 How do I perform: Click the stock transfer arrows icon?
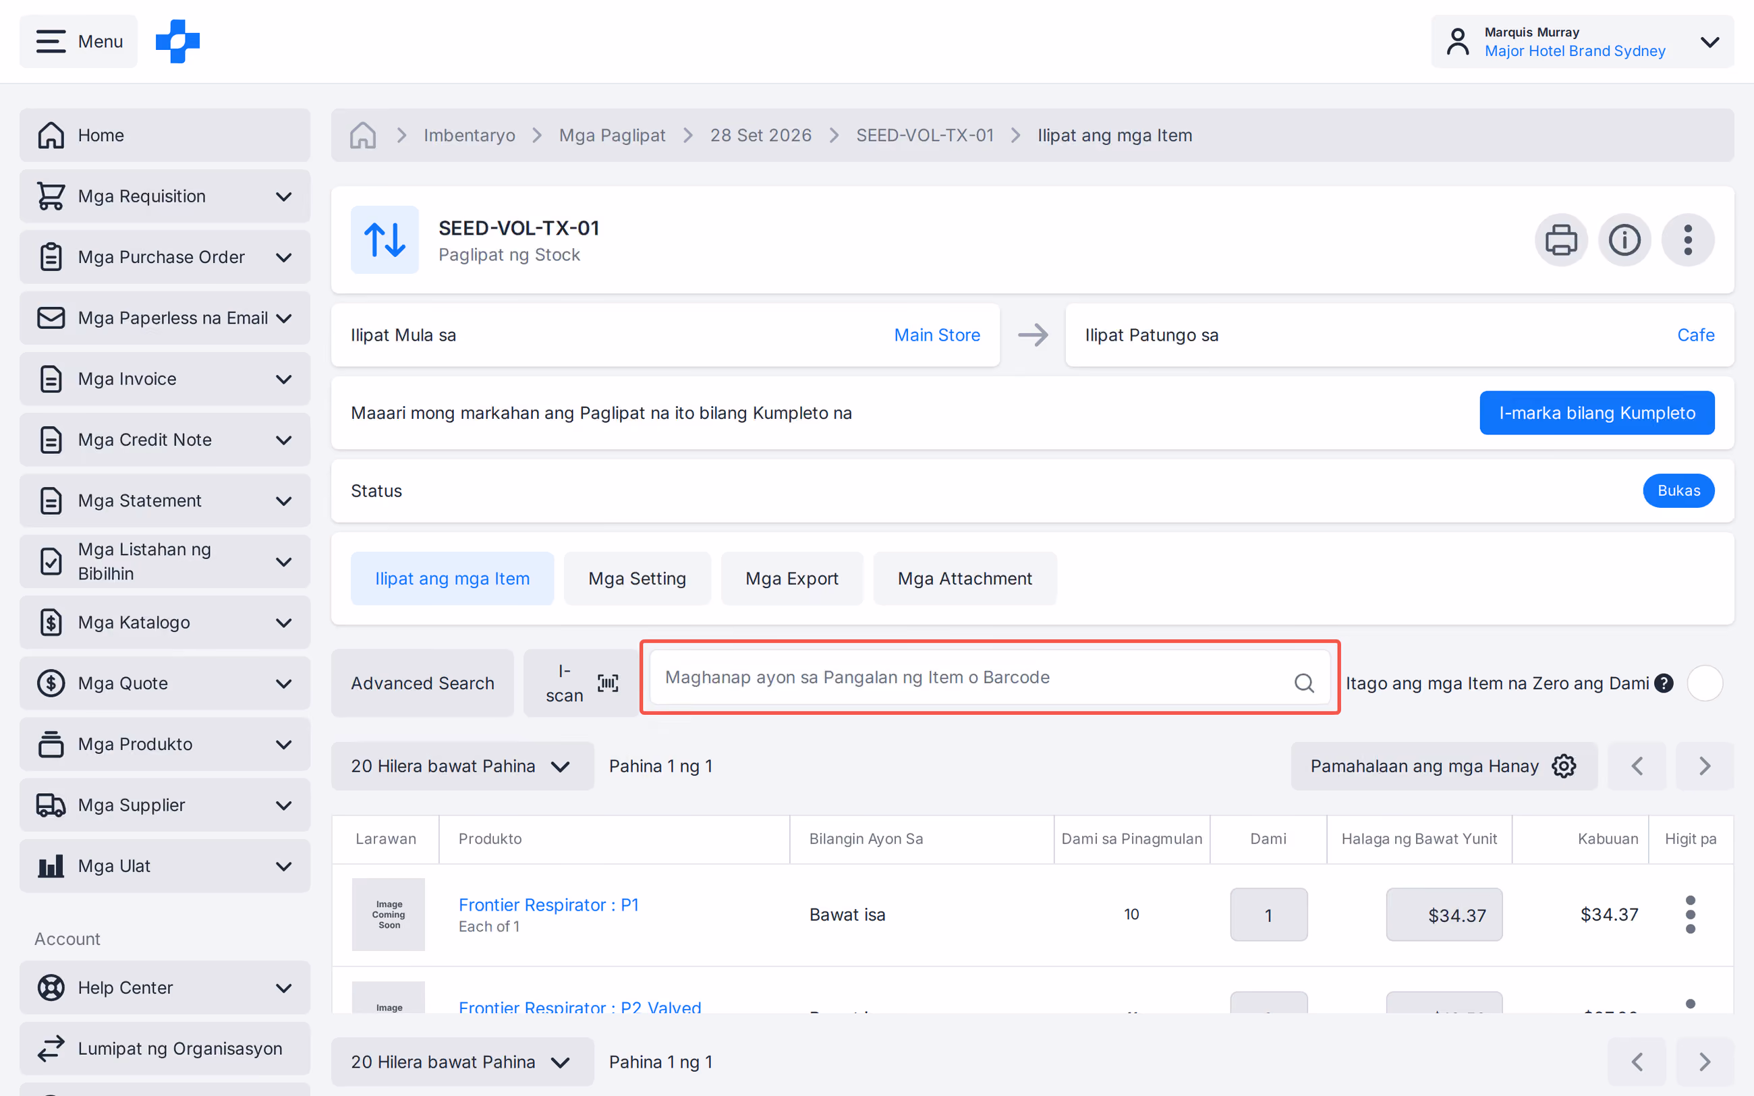pyautogui.click(x=384, y=240)
